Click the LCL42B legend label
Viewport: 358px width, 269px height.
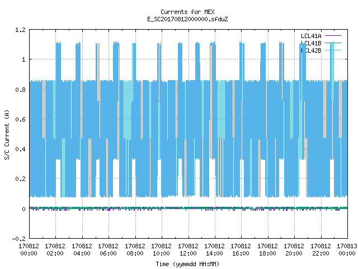pyautogui.click(x=311, y=50)
